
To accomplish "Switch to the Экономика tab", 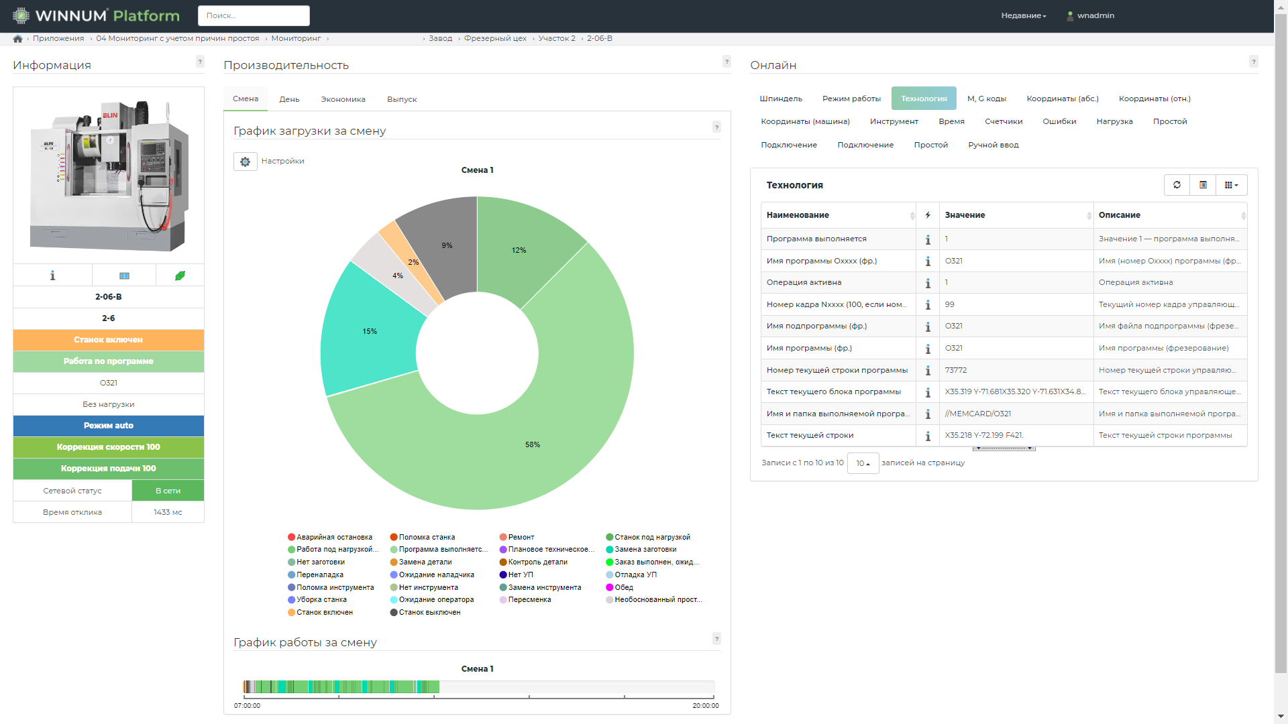I will click(x=343, y=99).
